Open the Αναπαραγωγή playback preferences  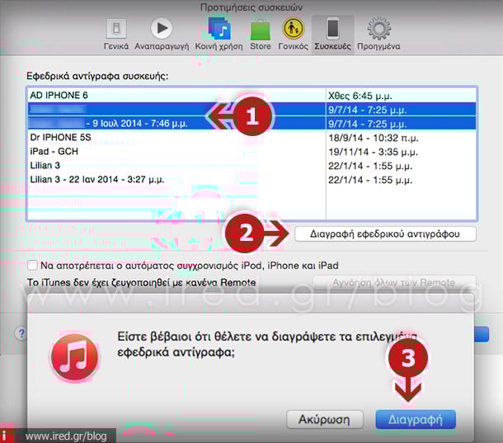[x=162, y=35]
